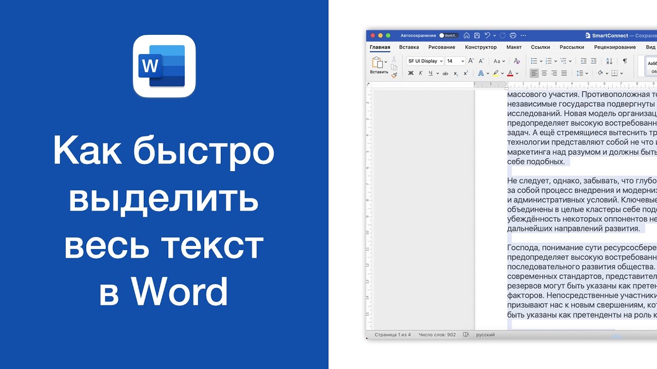
Task: Sort text with the A-Я sort icon
Action: tap(609, 61)
